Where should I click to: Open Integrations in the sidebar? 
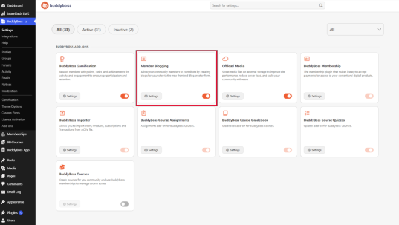coord(10,37)
